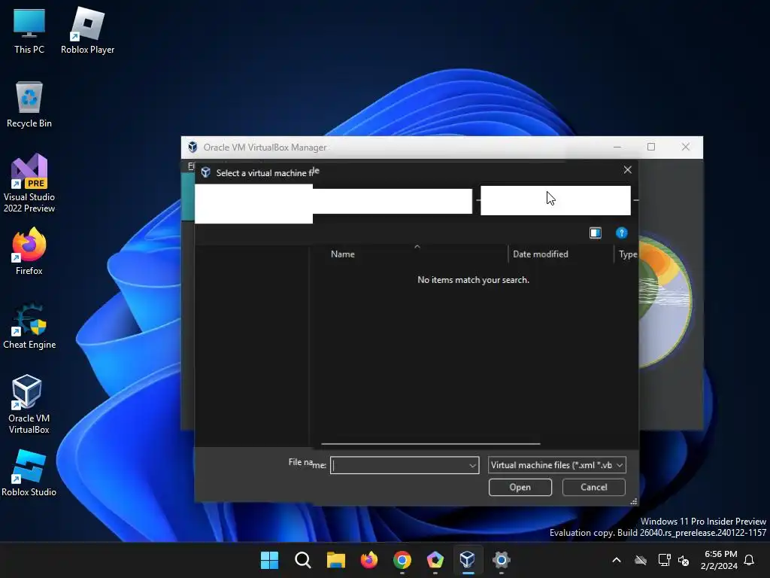Click the Open button in dialog
This screenshot has width=770, height=578.
[x=520, y=487]
